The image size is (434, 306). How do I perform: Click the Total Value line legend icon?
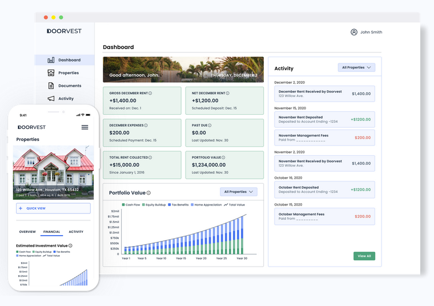[226, 205]
